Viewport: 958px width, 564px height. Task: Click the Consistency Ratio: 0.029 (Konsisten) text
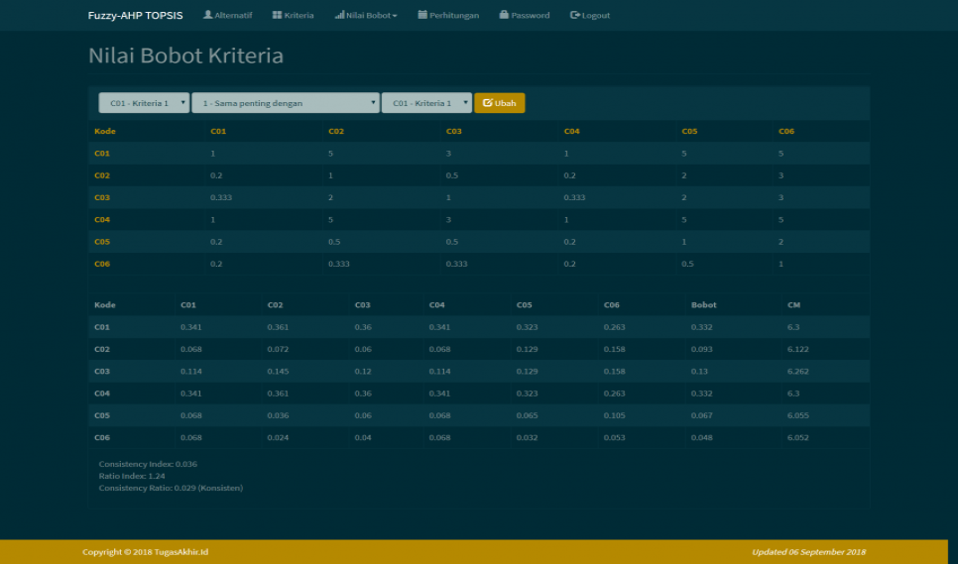pyautogui.click(x=171, y=488)
